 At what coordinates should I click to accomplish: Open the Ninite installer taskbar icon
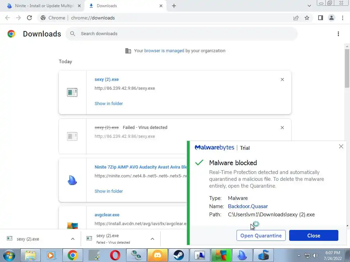242,255
